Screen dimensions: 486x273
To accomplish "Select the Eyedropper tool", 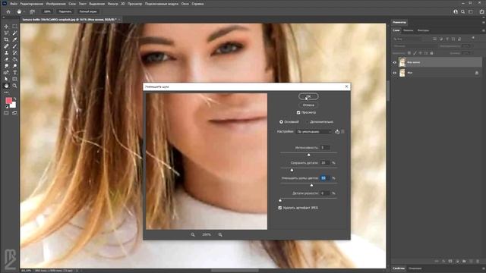I will pos(14,39).
